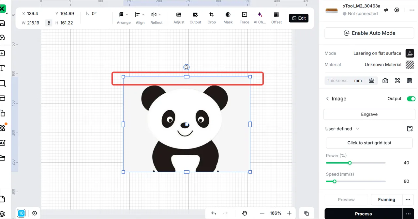This screenshot has width=418, height=219.
Task: Select the rectangle shape tool in sidebar
Action: pos(3,83)
